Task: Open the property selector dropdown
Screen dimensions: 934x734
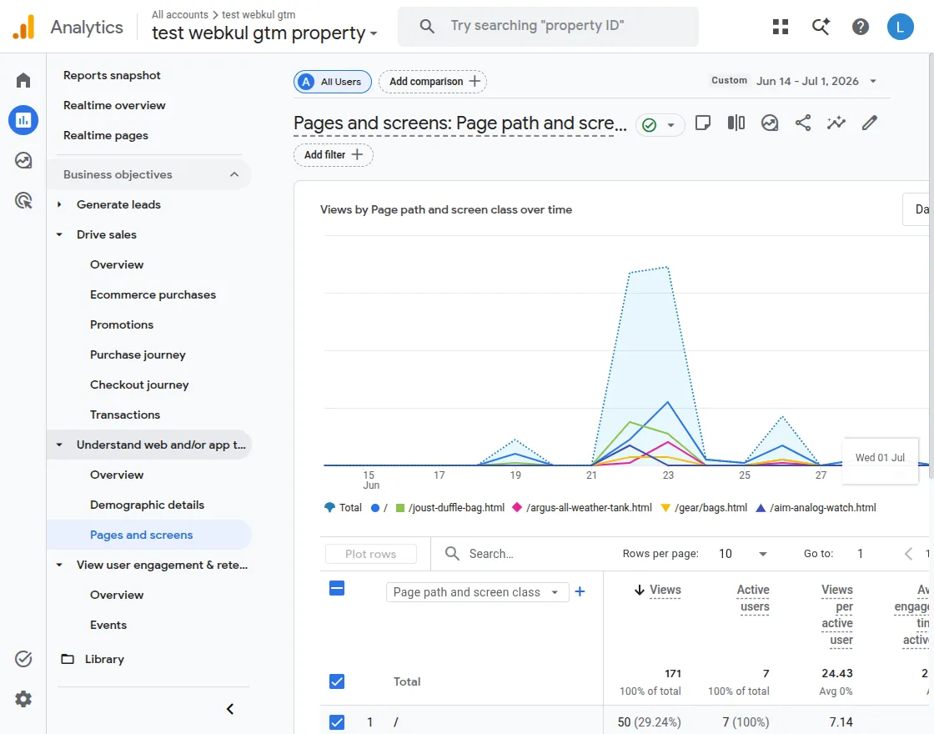Action: [x=264, y=33]
